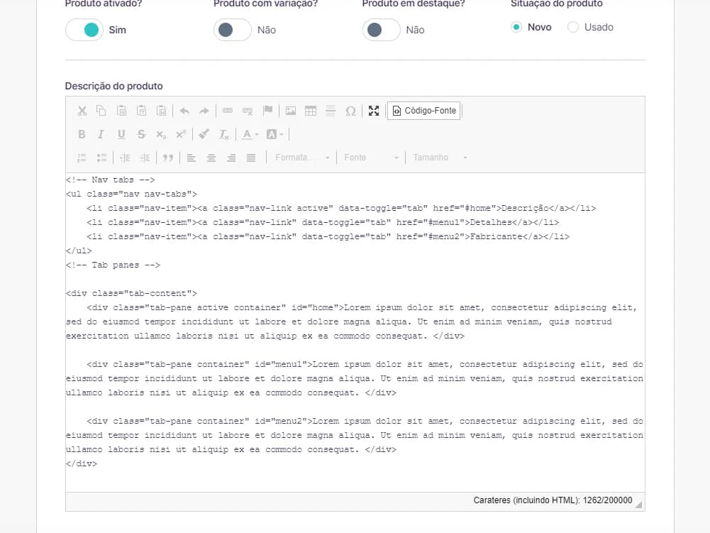Select the "Novo" radio option
This screenshot has height=533, width=710.
516,27
